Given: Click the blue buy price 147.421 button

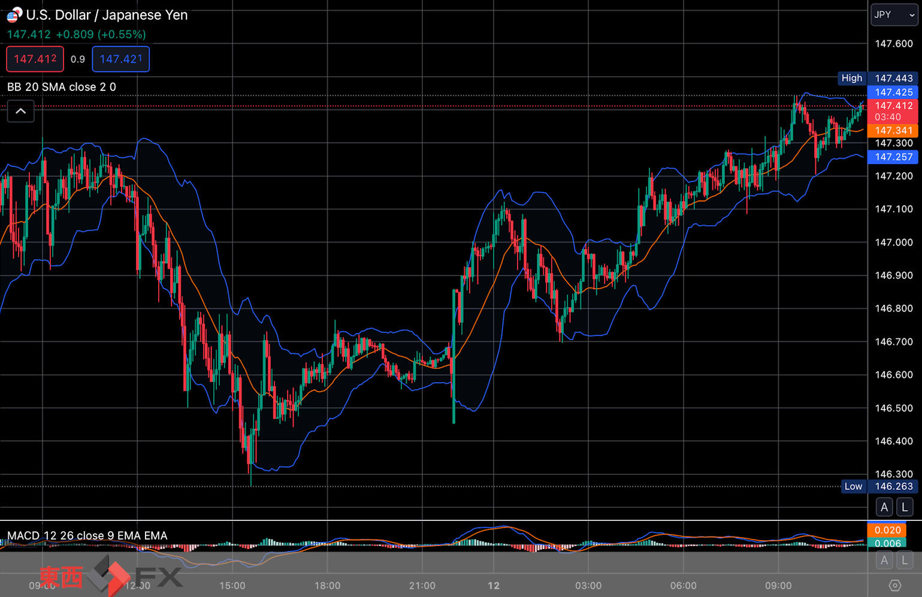Looking at the screenshot, I should point(121,59).
